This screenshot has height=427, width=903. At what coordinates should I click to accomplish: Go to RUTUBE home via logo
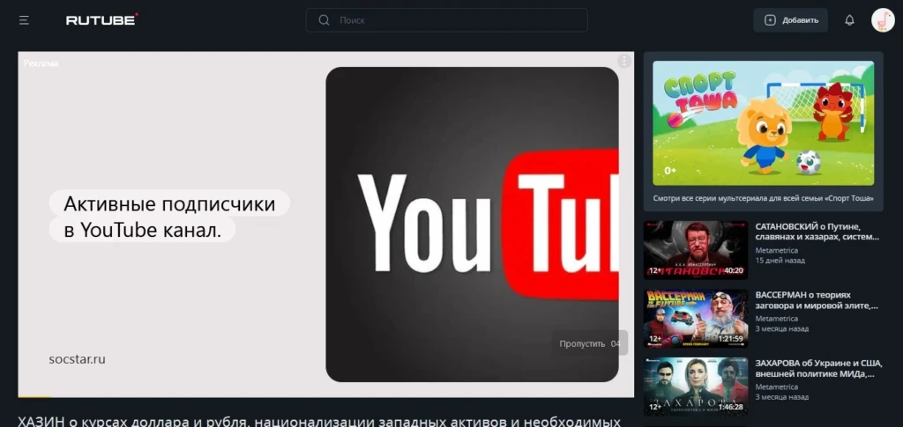(102, 19)
